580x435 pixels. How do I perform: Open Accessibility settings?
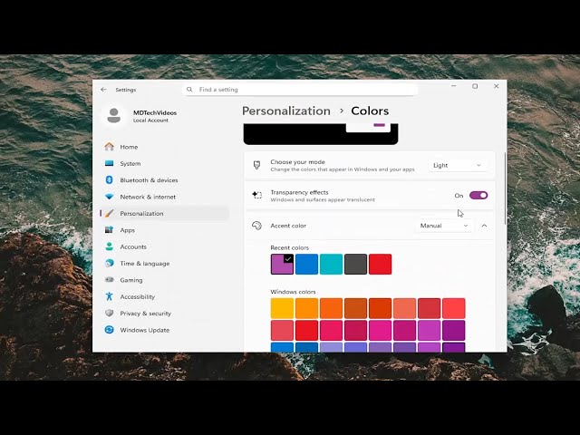point(164,296)
